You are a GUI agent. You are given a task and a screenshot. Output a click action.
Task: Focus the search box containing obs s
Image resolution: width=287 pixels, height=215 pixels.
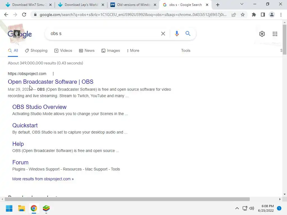pyautogui.click(x=104, y=34)
